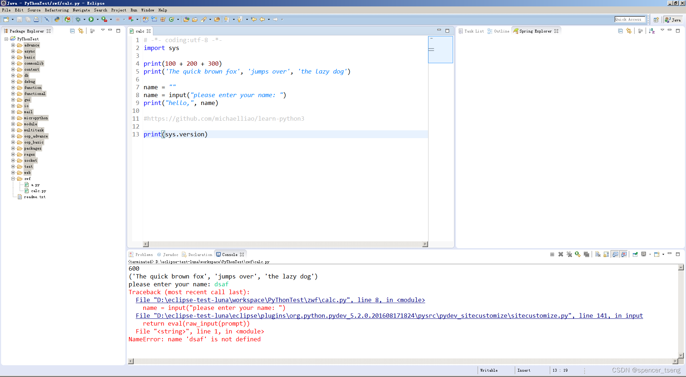
Task: Click the Console vertical scrollbar down arrow
Action: click(x=681, y=356)
